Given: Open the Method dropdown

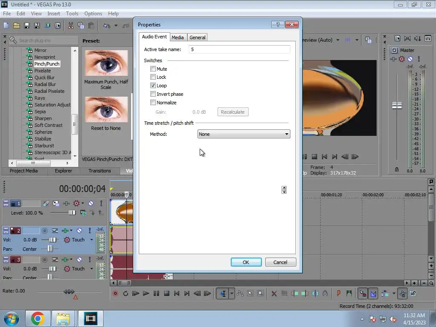Looking at the screenshot, I should point(244,134).
